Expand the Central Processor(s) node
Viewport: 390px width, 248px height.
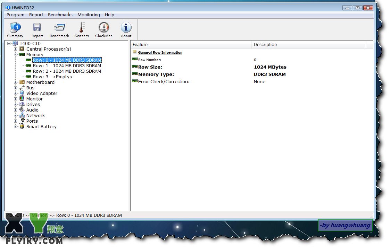pos(16,49)
